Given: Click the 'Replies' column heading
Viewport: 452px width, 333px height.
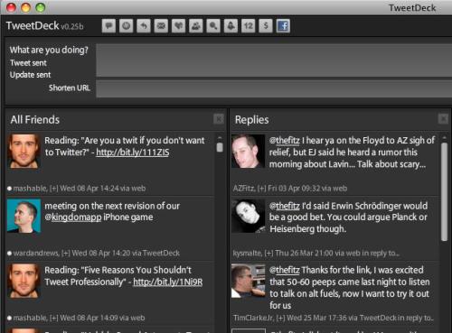Looking at the screenshot, I should (251, 120).
